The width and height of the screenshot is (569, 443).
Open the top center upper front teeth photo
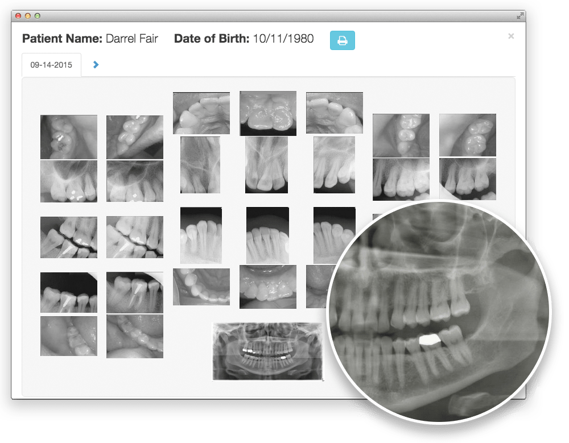tap(268, 113)
